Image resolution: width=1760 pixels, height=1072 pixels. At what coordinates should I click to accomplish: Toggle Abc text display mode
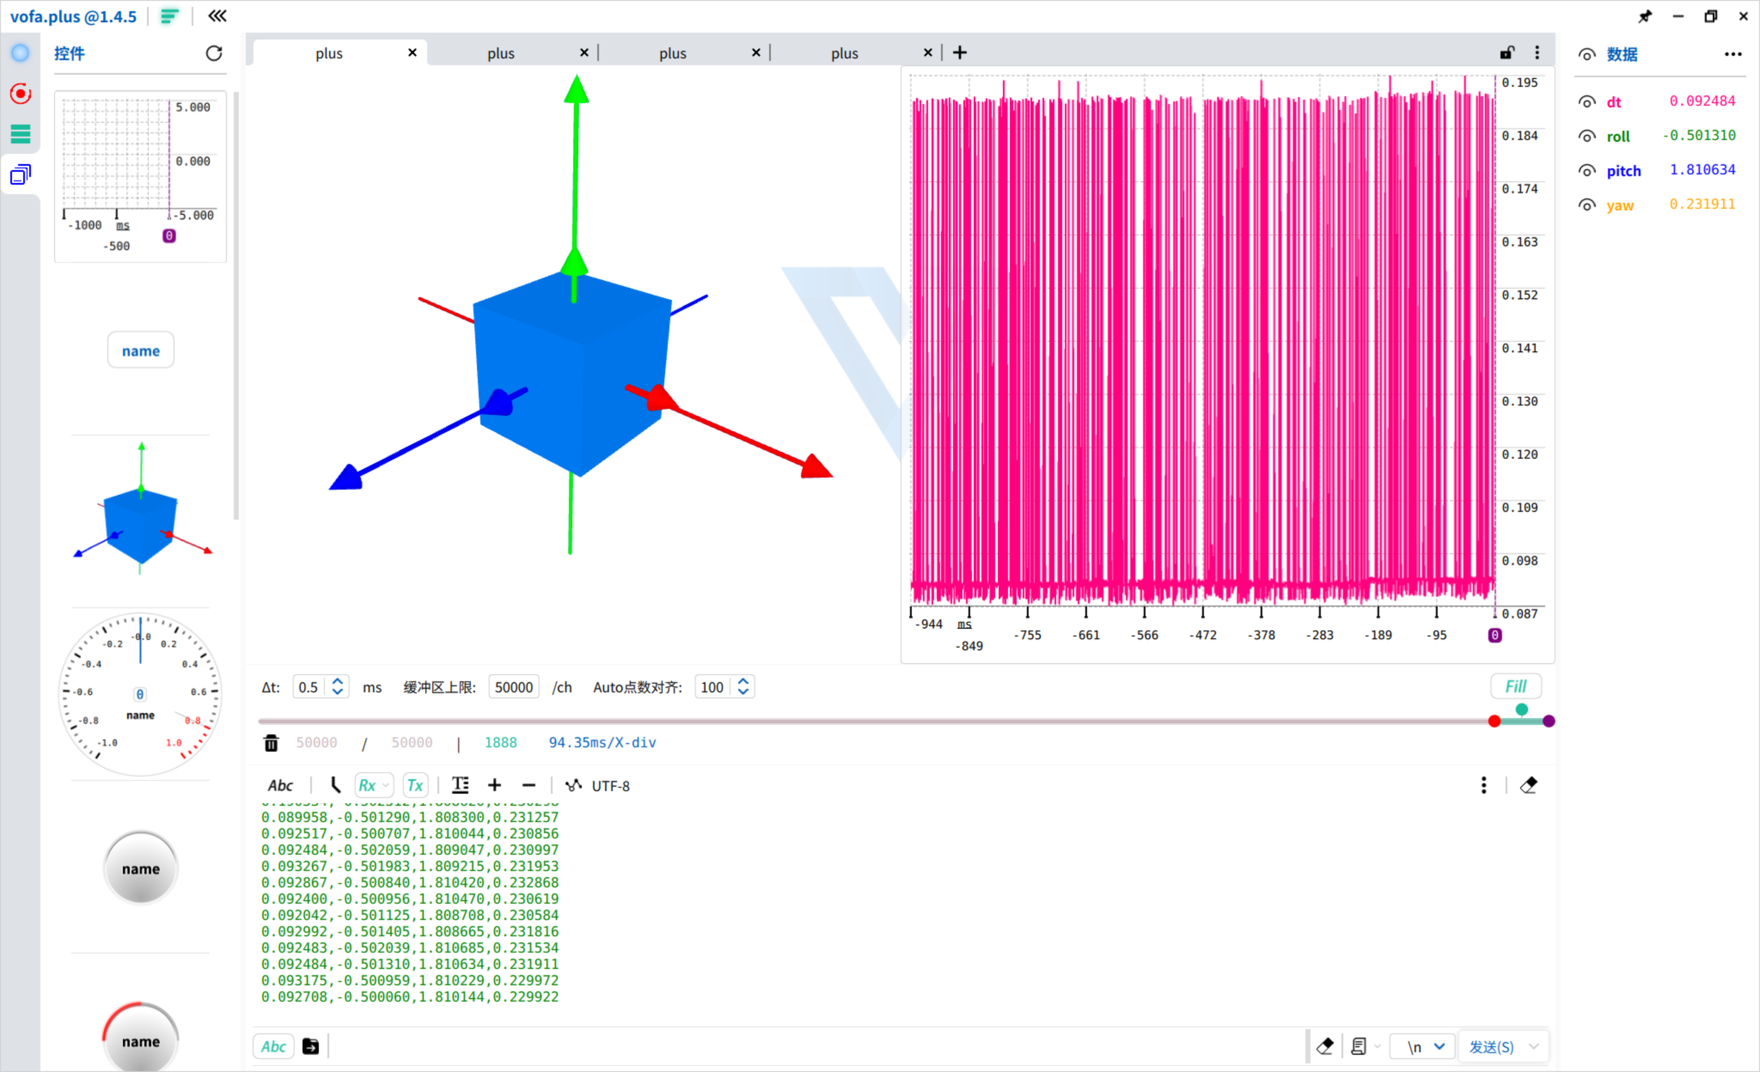tap(280, 786)
